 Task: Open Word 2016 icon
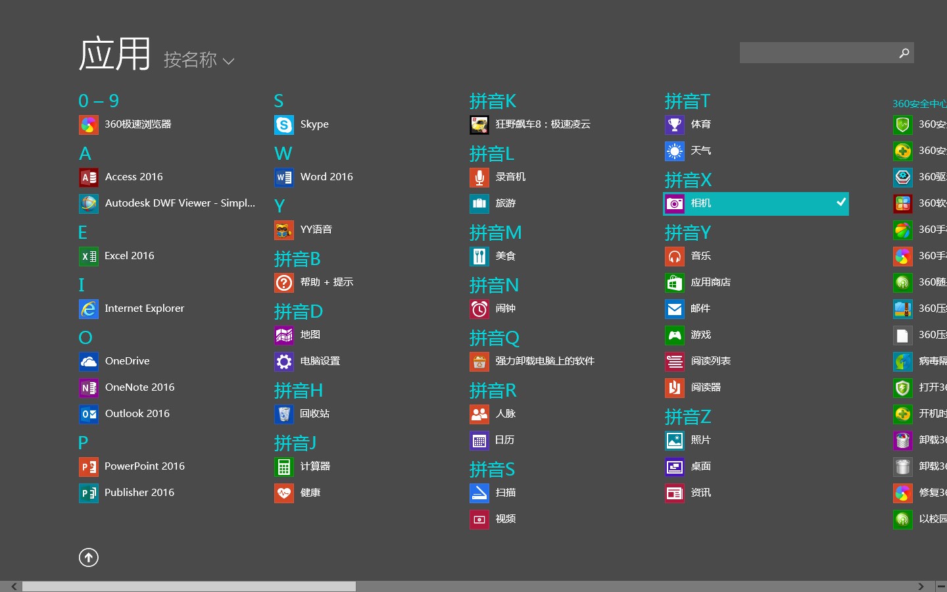click(x=284, y=177)
